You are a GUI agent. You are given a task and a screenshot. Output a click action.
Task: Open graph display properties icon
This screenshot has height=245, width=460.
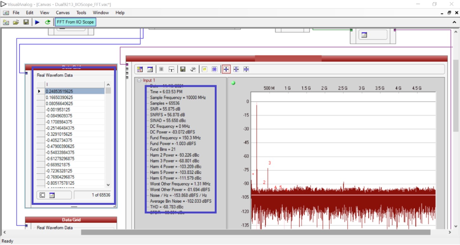point(150,69)
